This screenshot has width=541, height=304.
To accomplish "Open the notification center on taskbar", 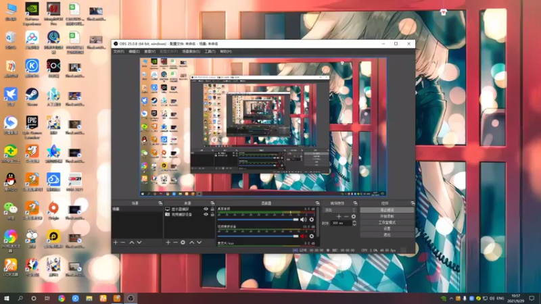I will click(x=532, y=299).
